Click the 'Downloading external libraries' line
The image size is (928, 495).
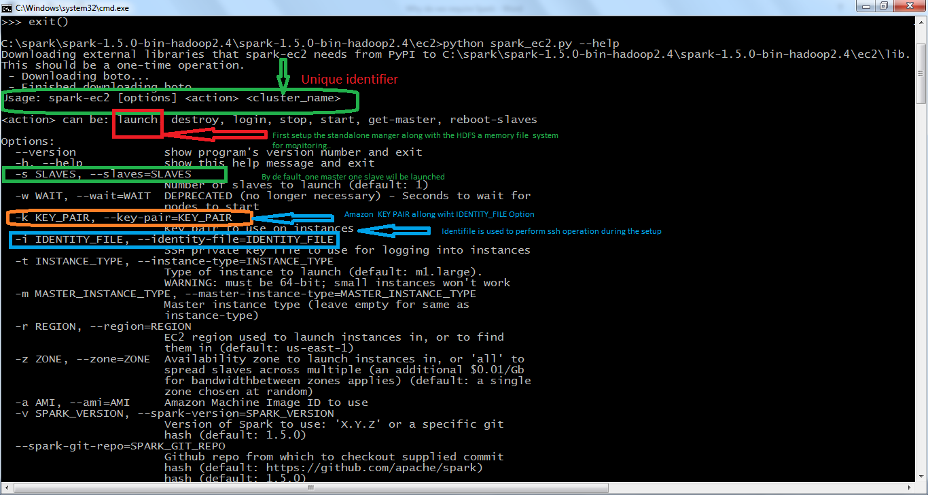pos(455,54)
